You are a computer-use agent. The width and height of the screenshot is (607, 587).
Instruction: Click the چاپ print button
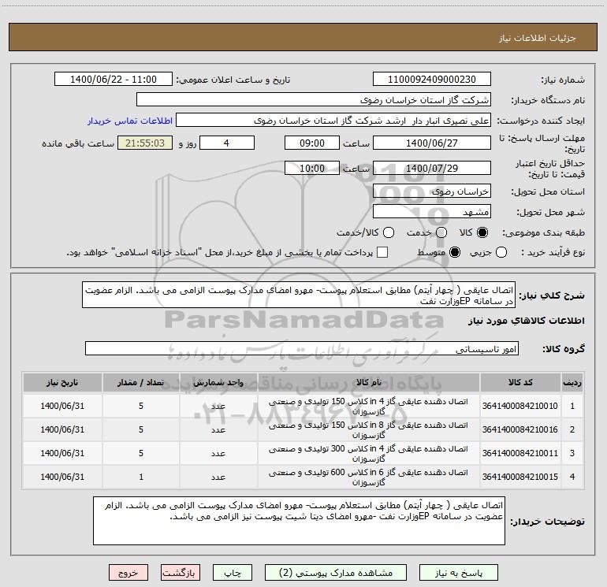(233, 573)
